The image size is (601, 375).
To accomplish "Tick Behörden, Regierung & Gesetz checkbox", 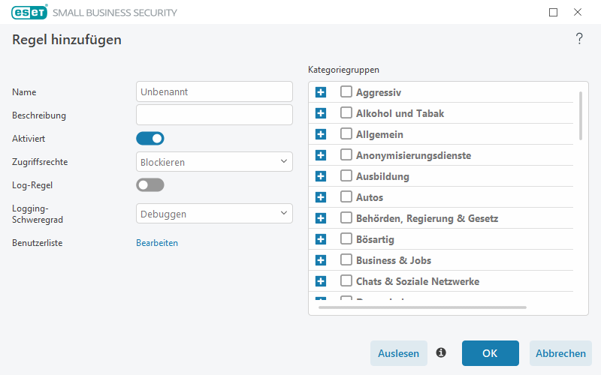I will pos(346,217).
